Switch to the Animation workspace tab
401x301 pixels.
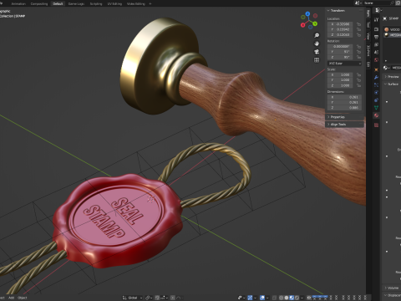coord(18,4)
